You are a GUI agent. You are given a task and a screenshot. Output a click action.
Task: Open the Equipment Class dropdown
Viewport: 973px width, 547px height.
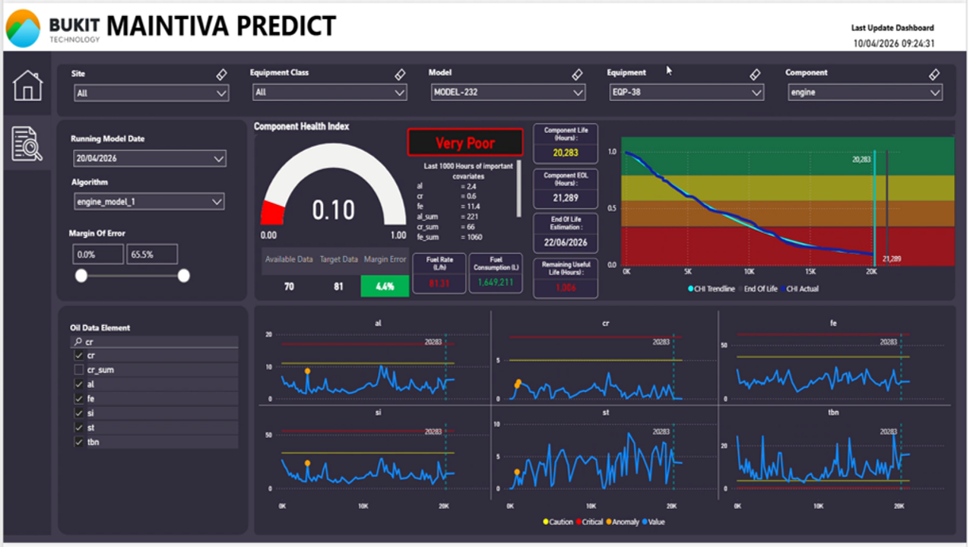330,93
